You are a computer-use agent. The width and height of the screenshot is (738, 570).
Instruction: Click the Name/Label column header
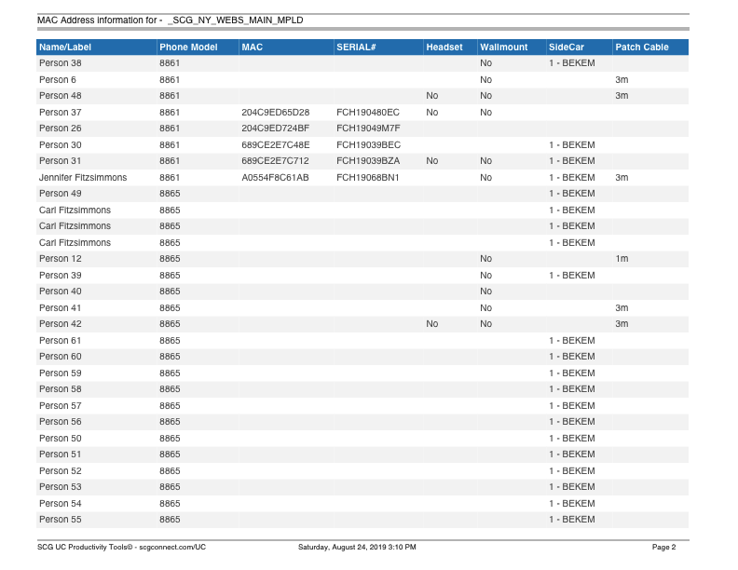pos(65,47)
